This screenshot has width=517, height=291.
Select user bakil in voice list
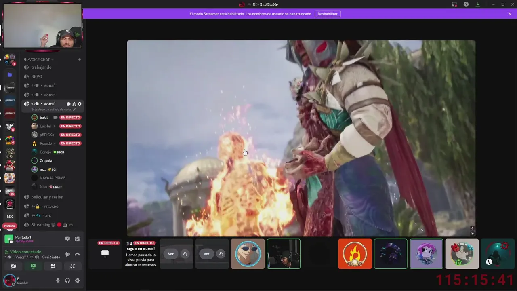44,118
